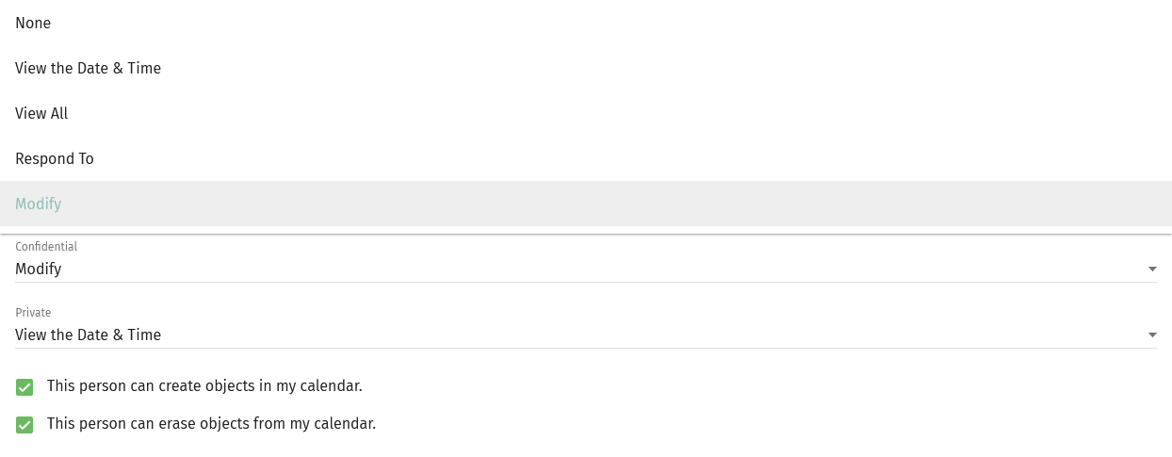Viewport: 1172px width, 457px height.
Task: Uncheck "This person can erase objects" checkbox
Action: (24, 424)
